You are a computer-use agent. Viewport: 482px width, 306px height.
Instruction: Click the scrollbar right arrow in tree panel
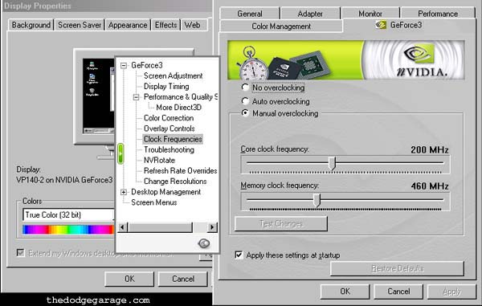[x=212, y=227]
